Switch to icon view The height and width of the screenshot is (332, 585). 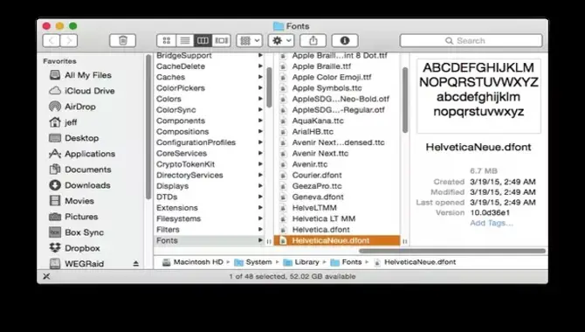(x=167, y=41)
